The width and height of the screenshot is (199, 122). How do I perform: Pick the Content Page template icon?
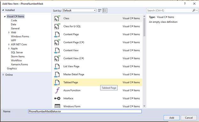(x=57, y=34)
